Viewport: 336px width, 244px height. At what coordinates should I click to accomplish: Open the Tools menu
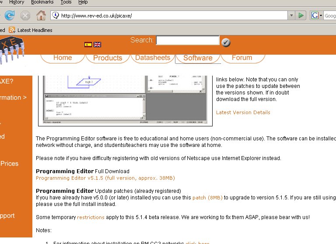point(66,2)
